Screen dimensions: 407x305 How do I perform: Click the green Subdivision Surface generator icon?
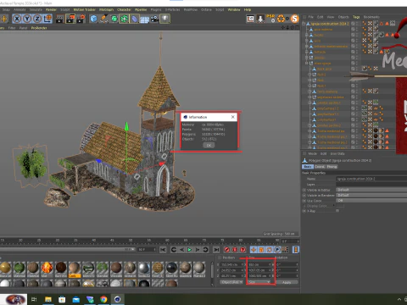pos(114,19)
